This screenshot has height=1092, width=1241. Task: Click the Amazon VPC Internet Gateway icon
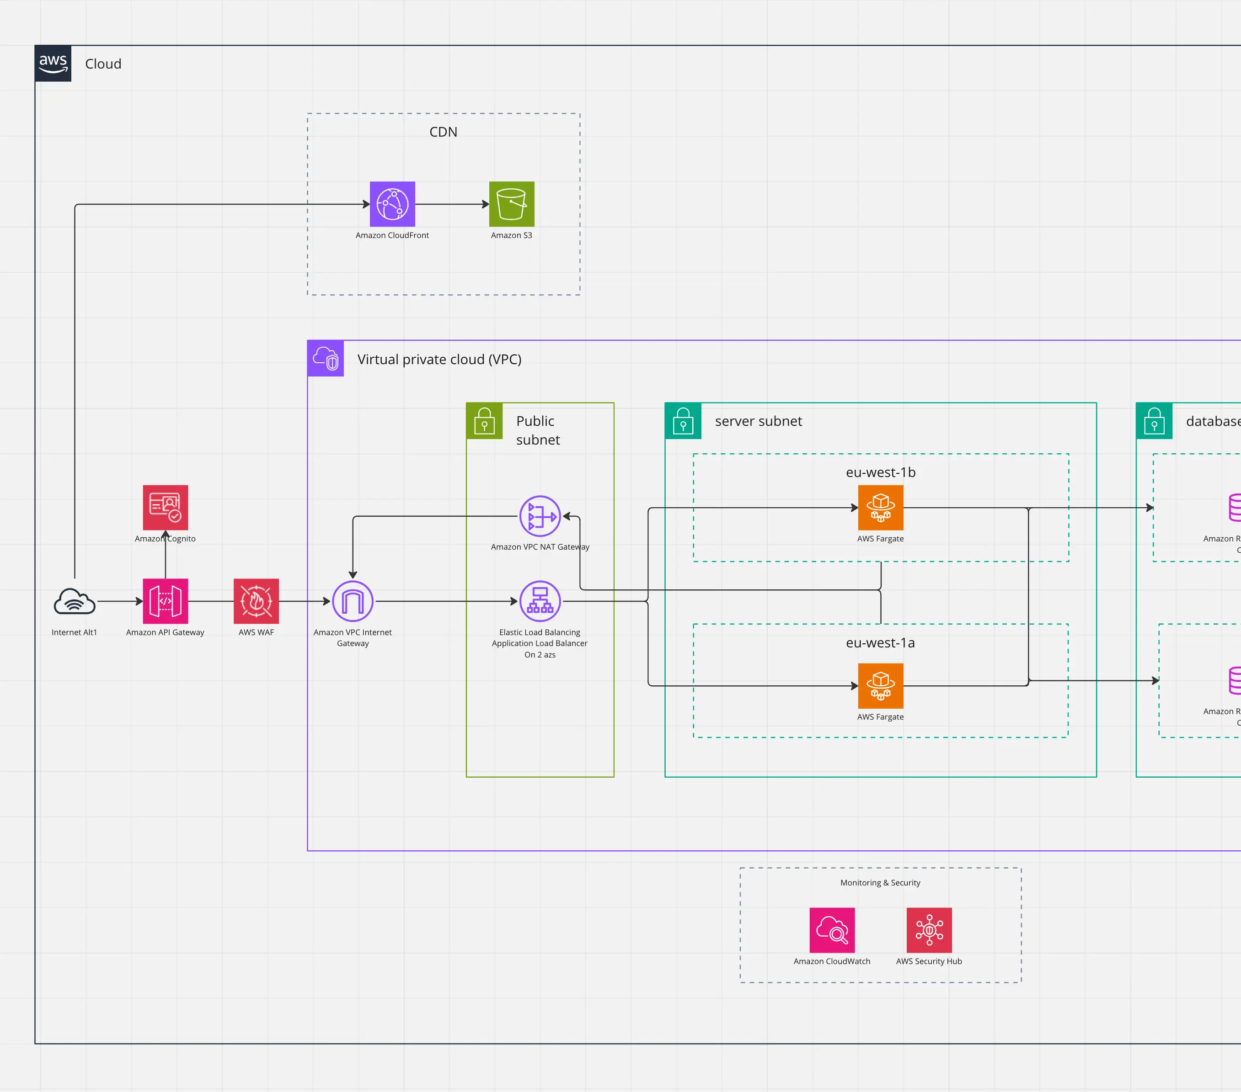coord(353,601)
